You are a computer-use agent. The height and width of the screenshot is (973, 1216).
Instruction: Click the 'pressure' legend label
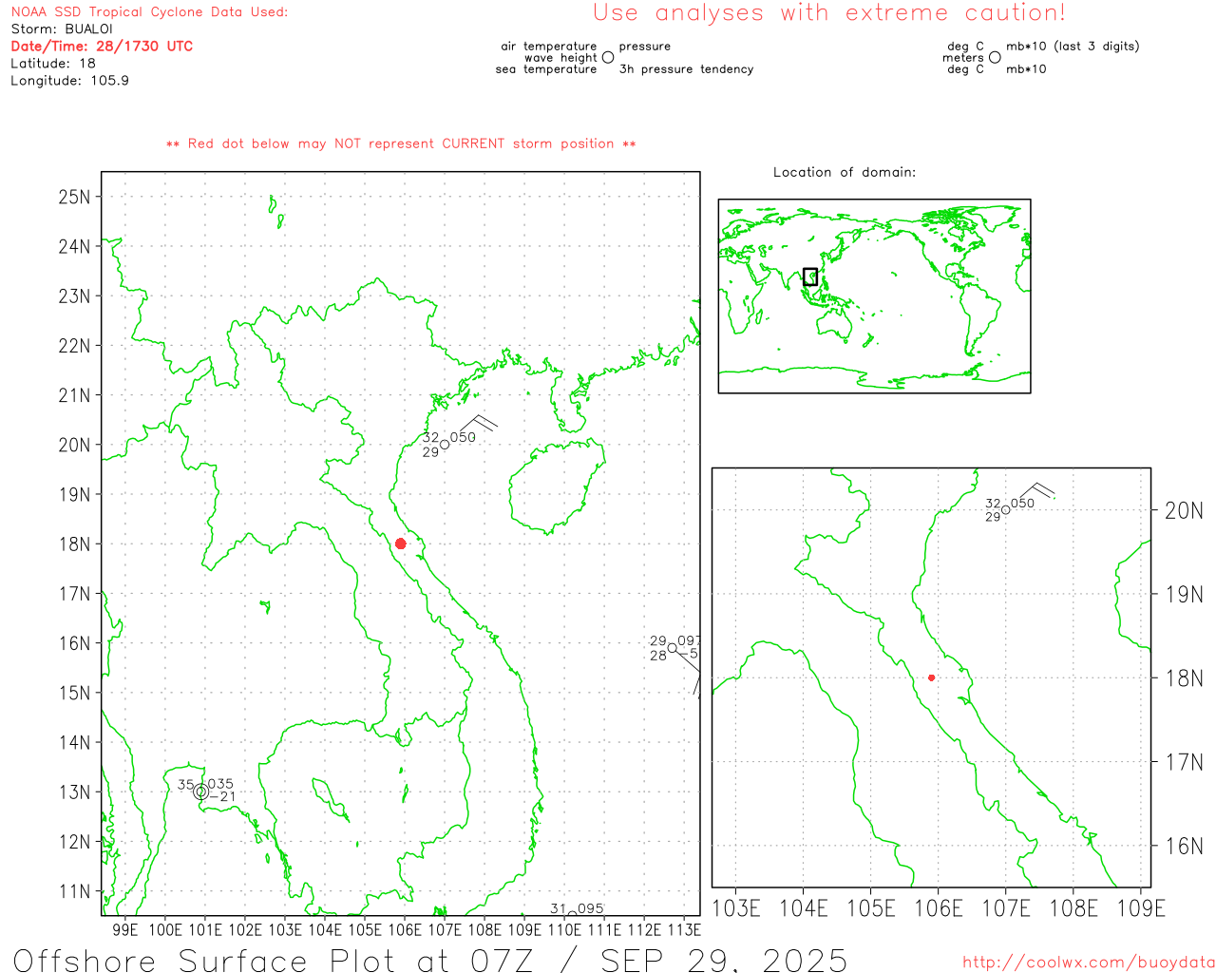click(645, 47)
